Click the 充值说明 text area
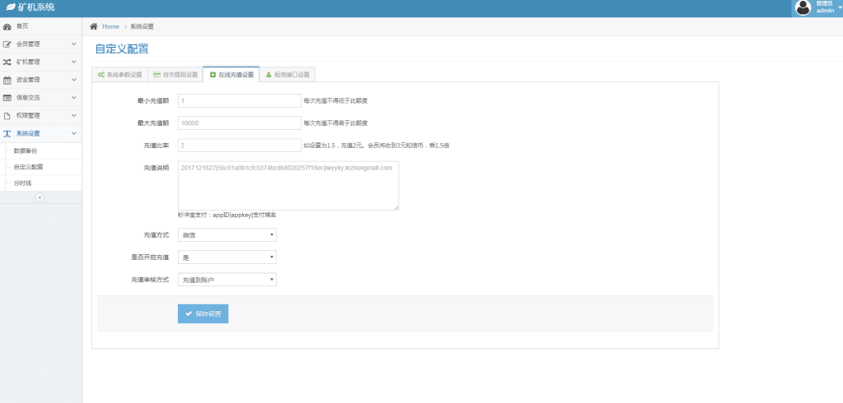The image size is (843, 403). [x=288, y=185]
